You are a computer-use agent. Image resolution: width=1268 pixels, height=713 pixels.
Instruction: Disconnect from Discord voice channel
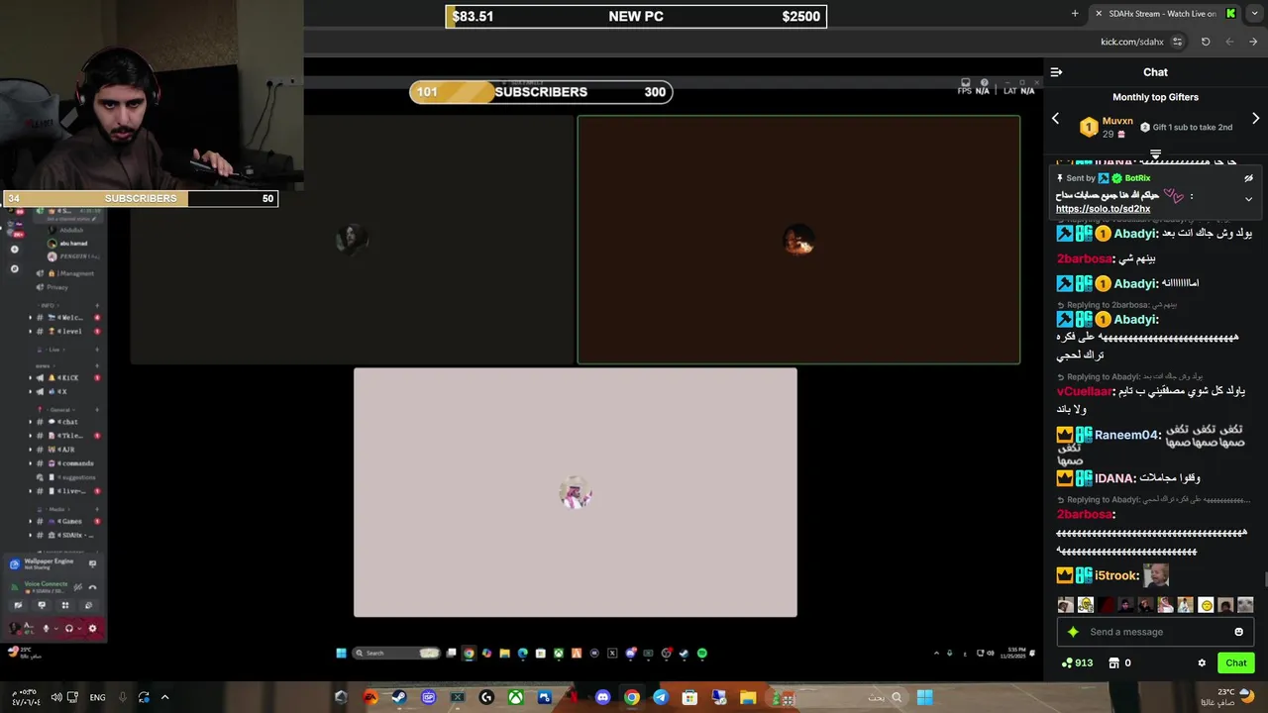click(92, 587)
